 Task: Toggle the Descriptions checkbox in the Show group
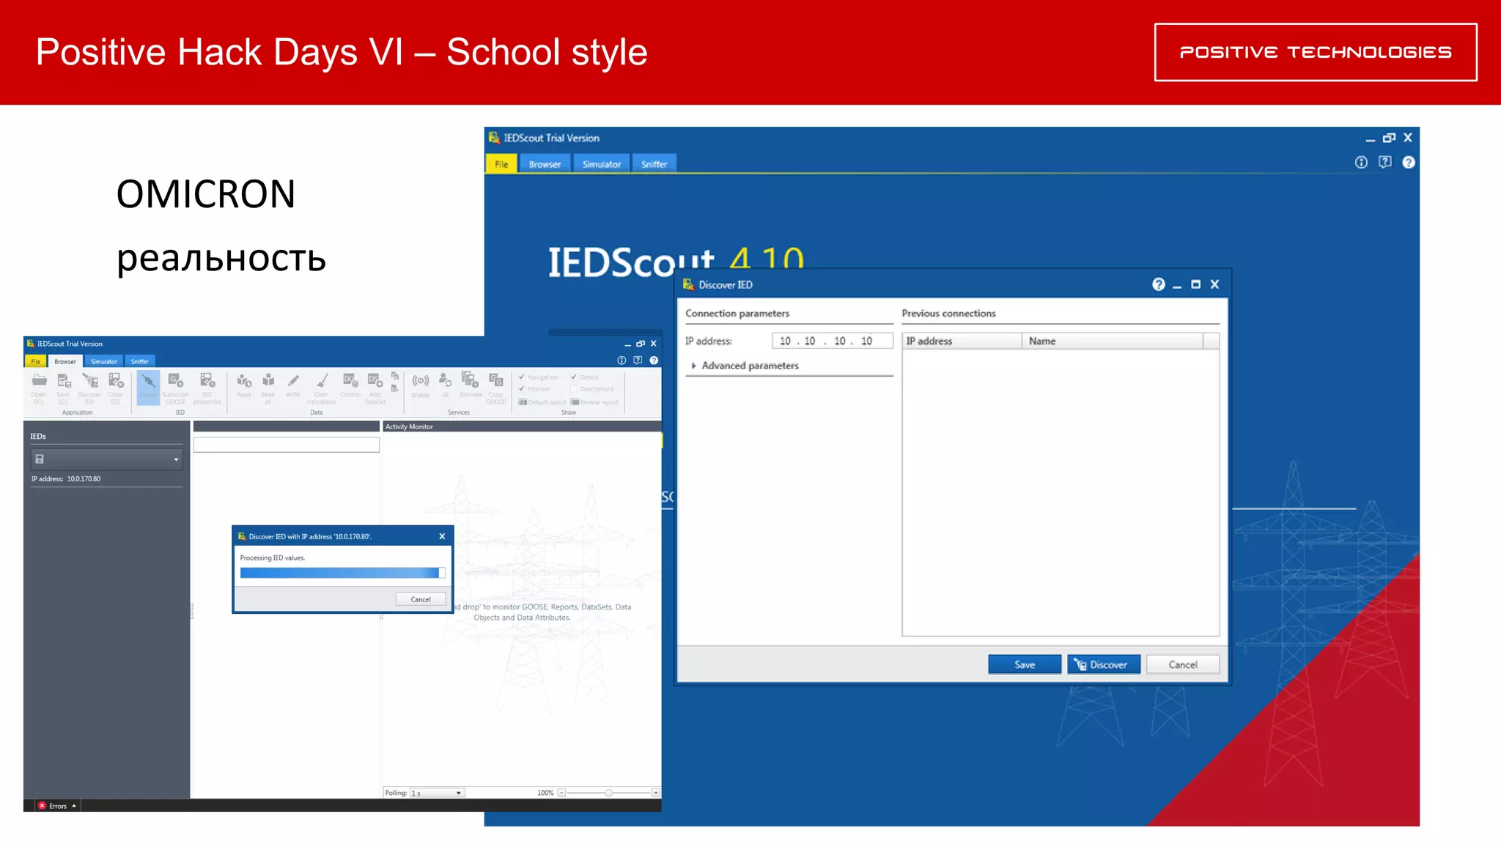(x=574, y=389)
